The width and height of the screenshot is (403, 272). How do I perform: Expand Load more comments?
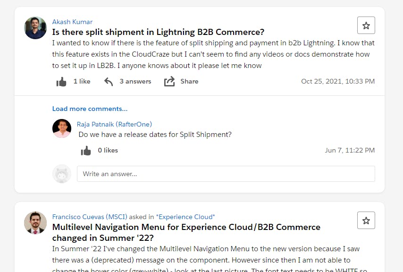(x=90, y=109)
